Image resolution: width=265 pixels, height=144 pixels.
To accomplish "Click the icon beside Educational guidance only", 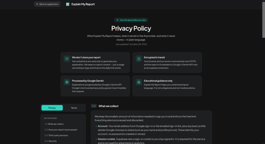I will [139, 82].
